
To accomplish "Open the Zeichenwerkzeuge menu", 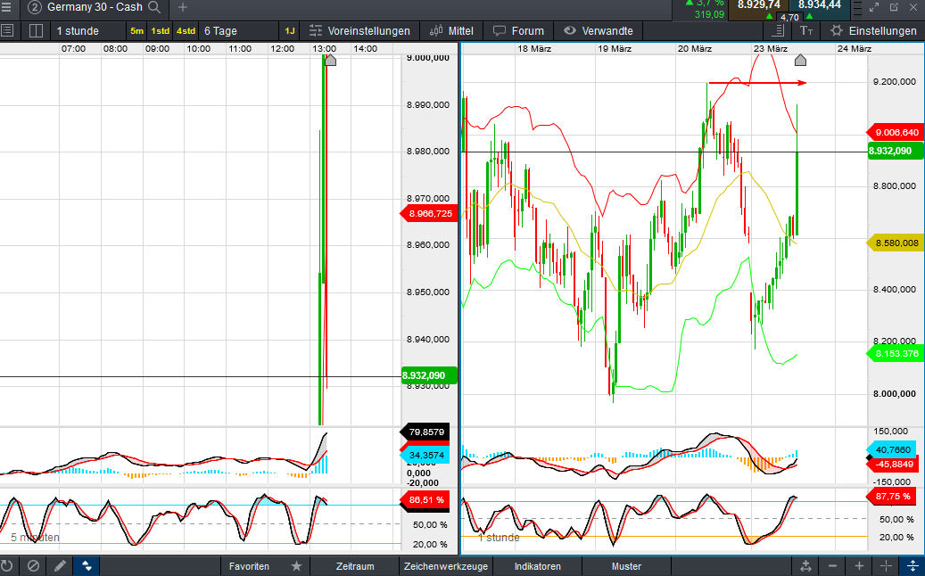I will coord(446,566).
